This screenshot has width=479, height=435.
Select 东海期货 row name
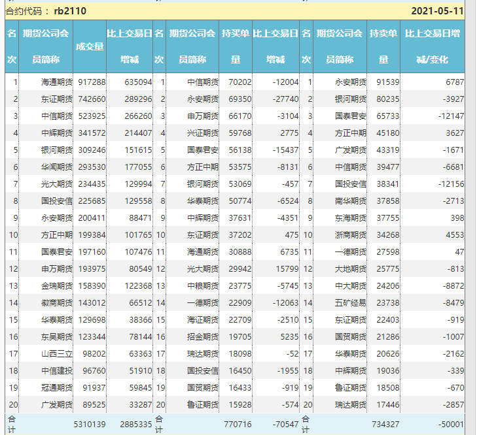coord(350,218)
